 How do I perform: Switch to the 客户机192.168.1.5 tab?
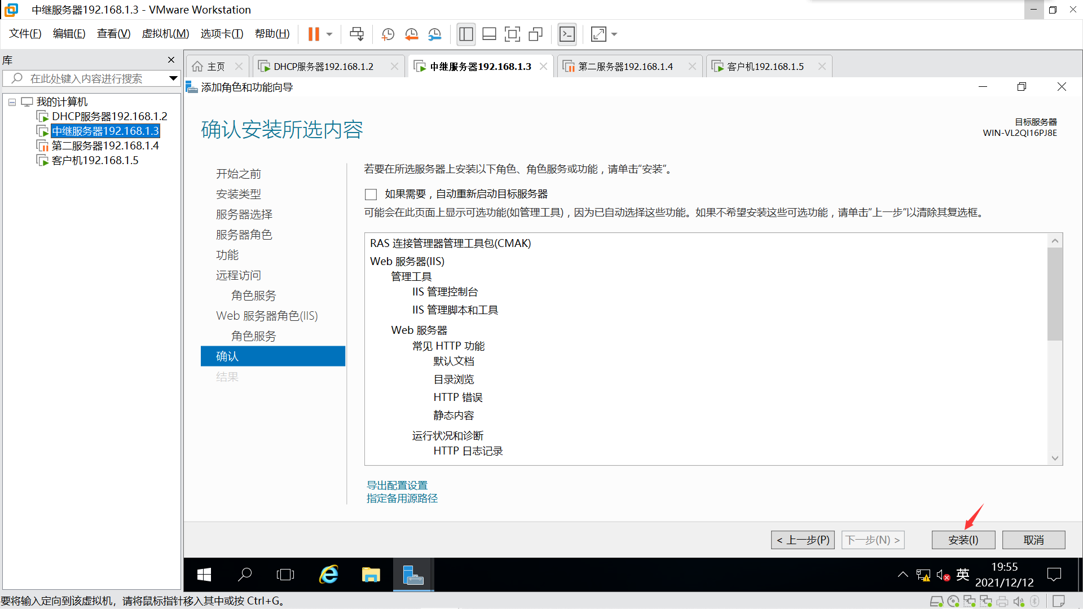coord(765,67)
